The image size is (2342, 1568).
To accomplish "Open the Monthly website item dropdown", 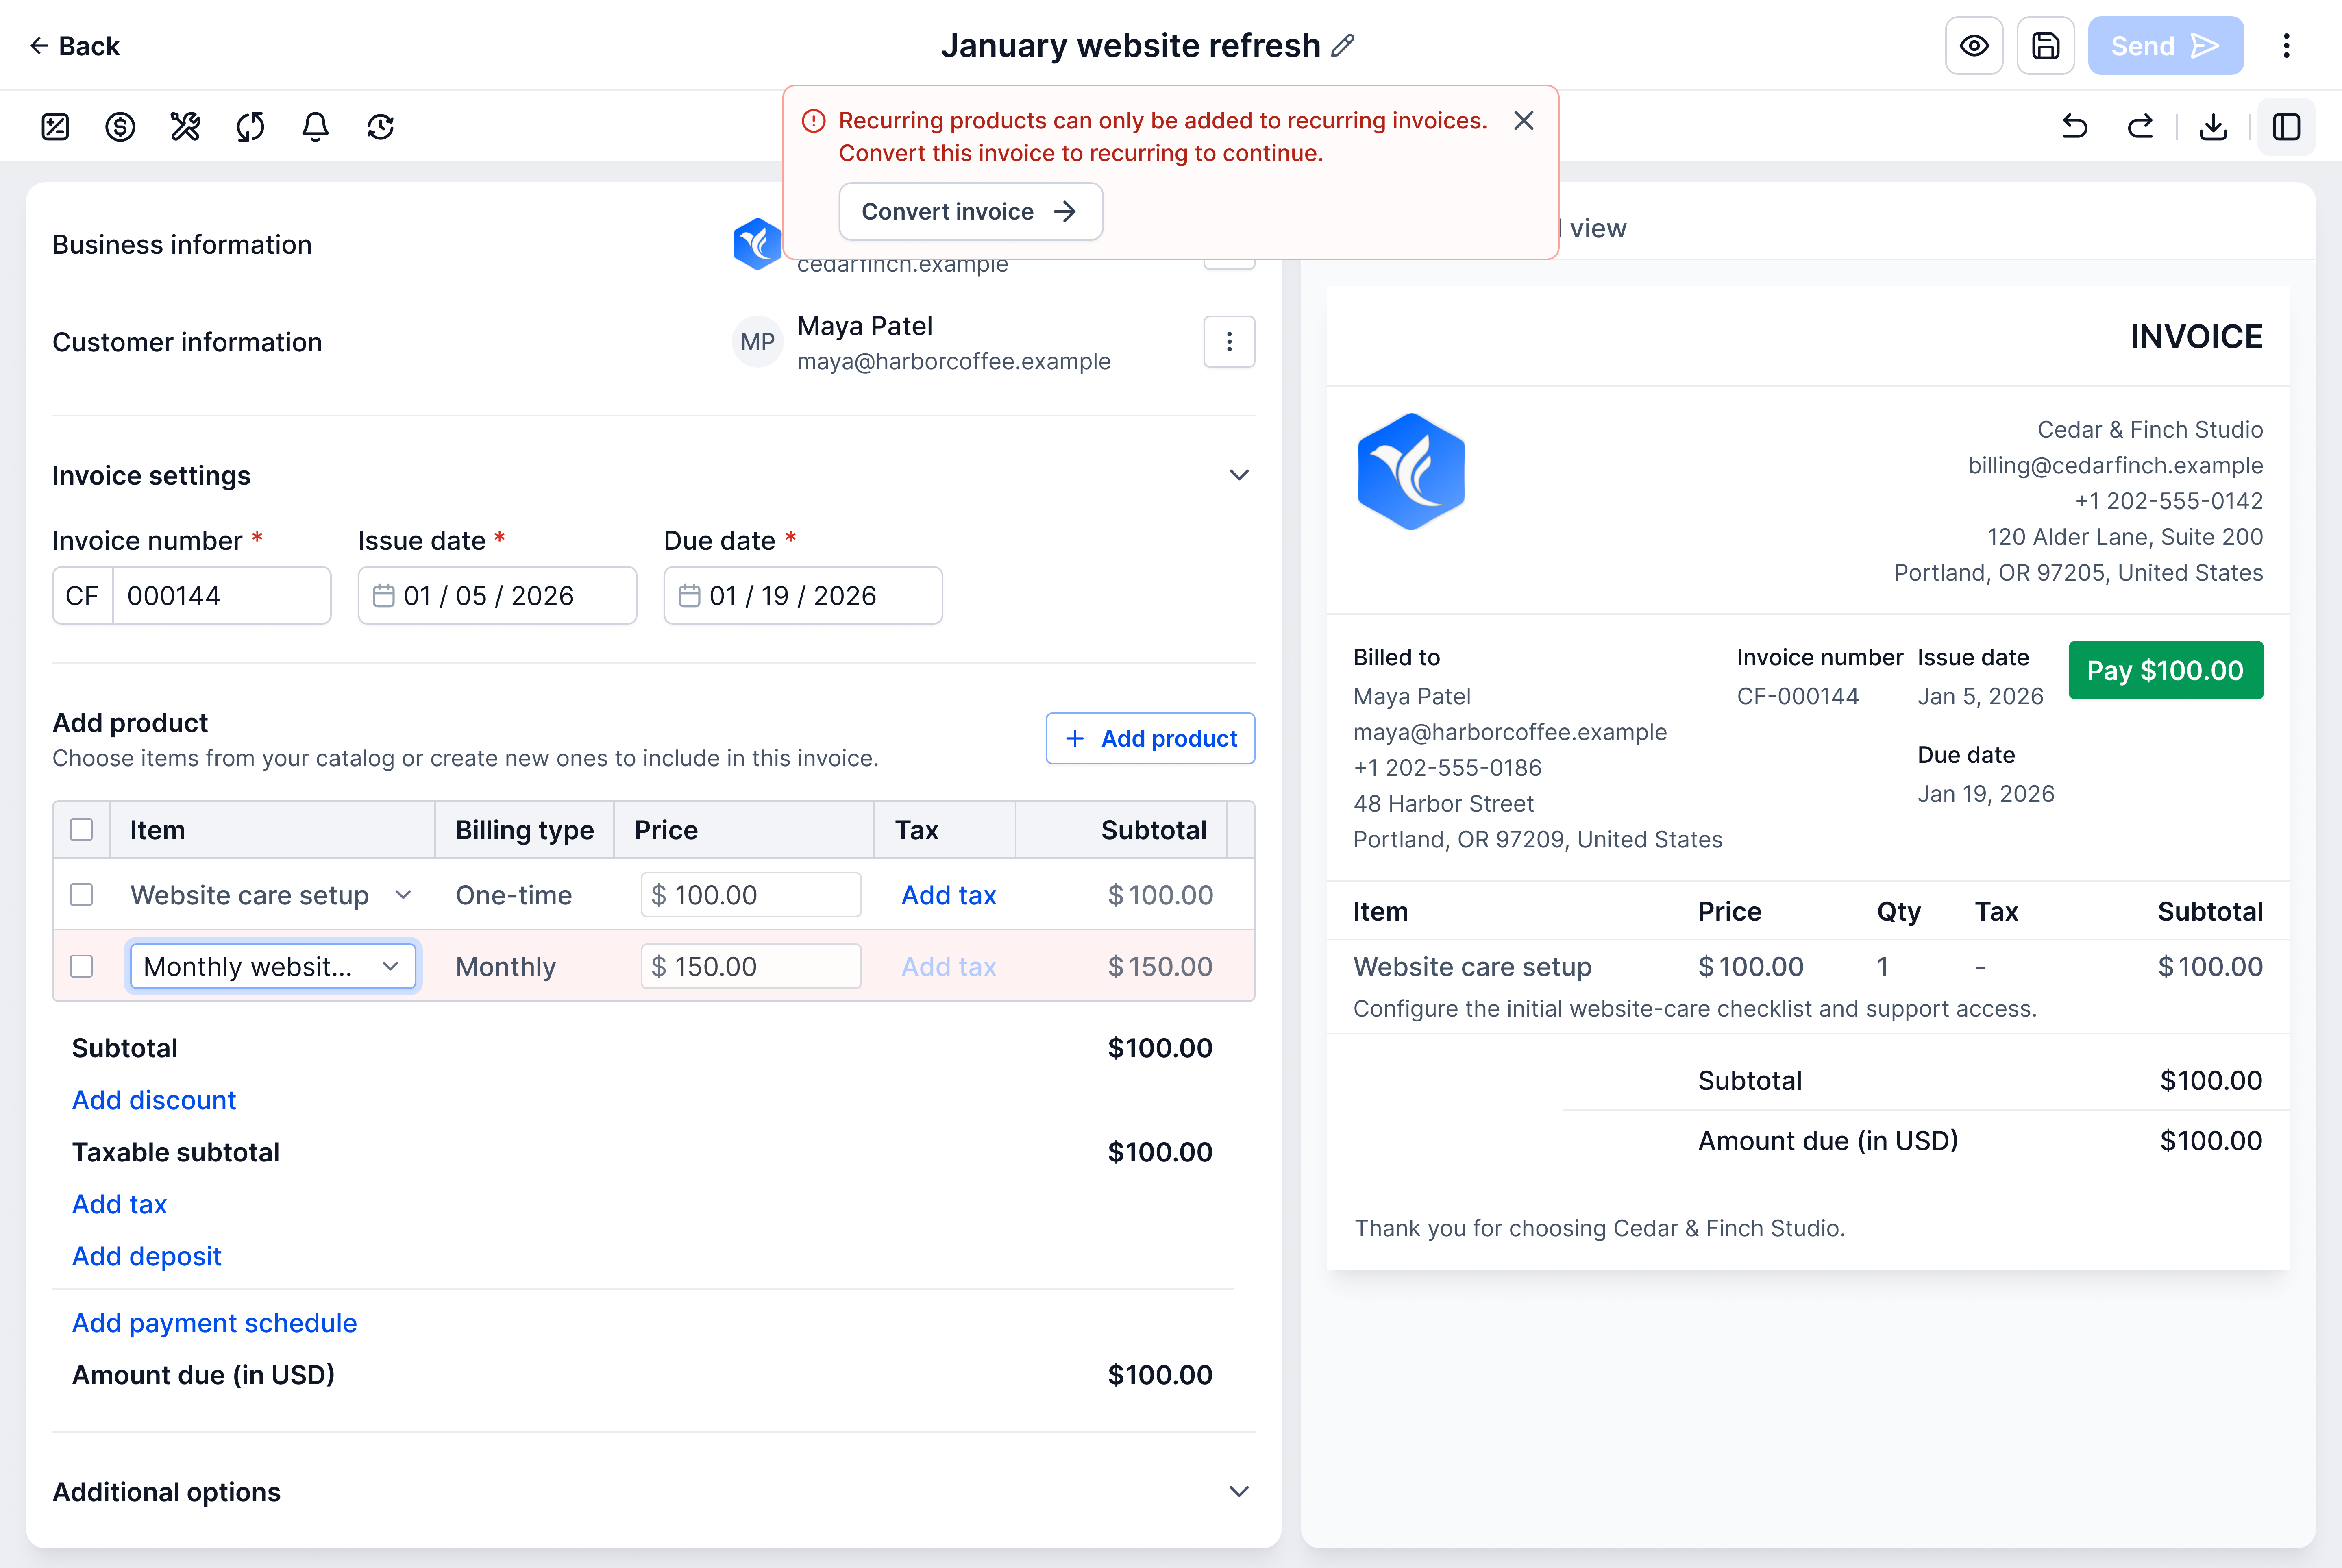I will (x=273, y=967).
